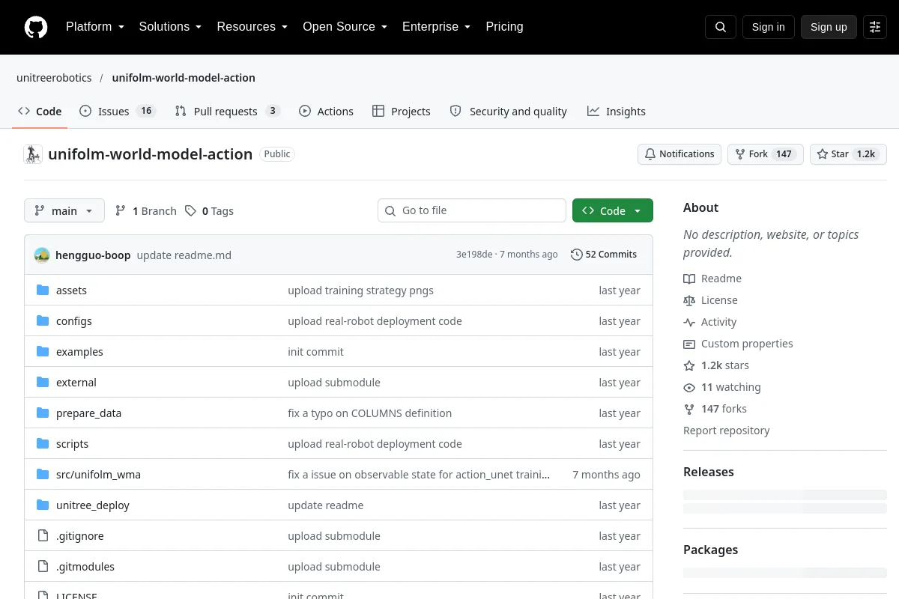Screen dimensions: 899x599
Task: Open the Readme link in About
Action: (712, 279)
